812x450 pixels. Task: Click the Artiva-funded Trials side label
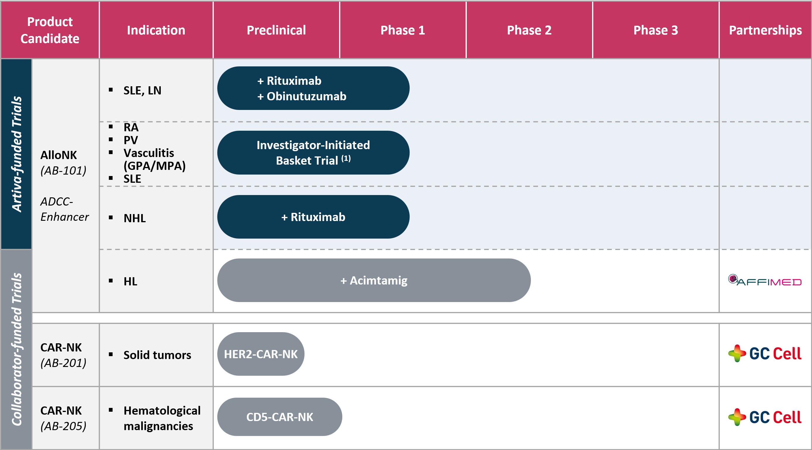coord(16,154)
